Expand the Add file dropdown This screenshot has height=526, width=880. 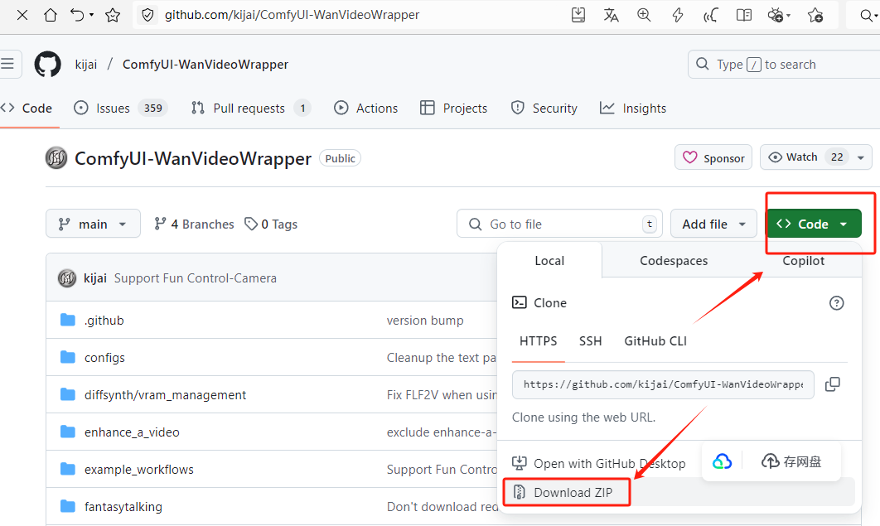click(713, 224)
